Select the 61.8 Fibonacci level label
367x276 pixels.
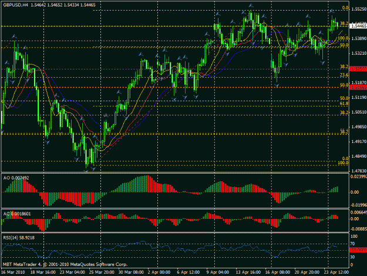pos(344,104)
